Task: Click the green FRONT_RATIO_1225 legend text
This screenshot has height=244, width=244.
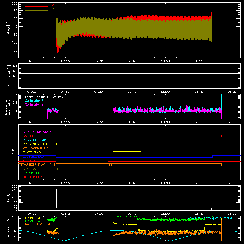Action: pyautogui.click(x=39, y=221)
